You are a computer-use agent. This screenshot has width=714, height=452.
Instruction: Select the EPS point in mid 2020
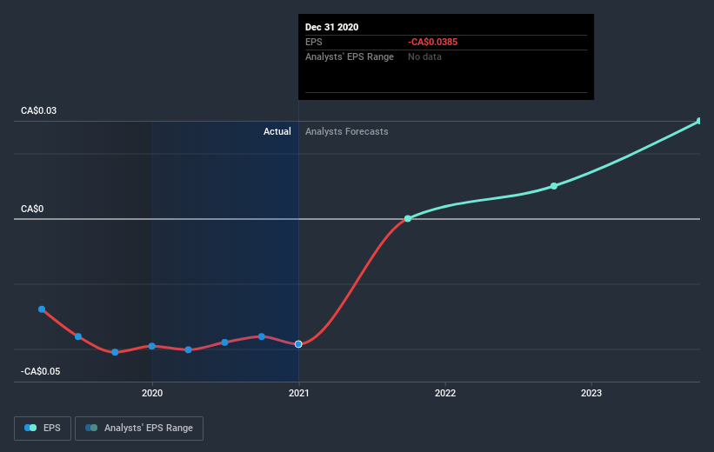(225, 342)
